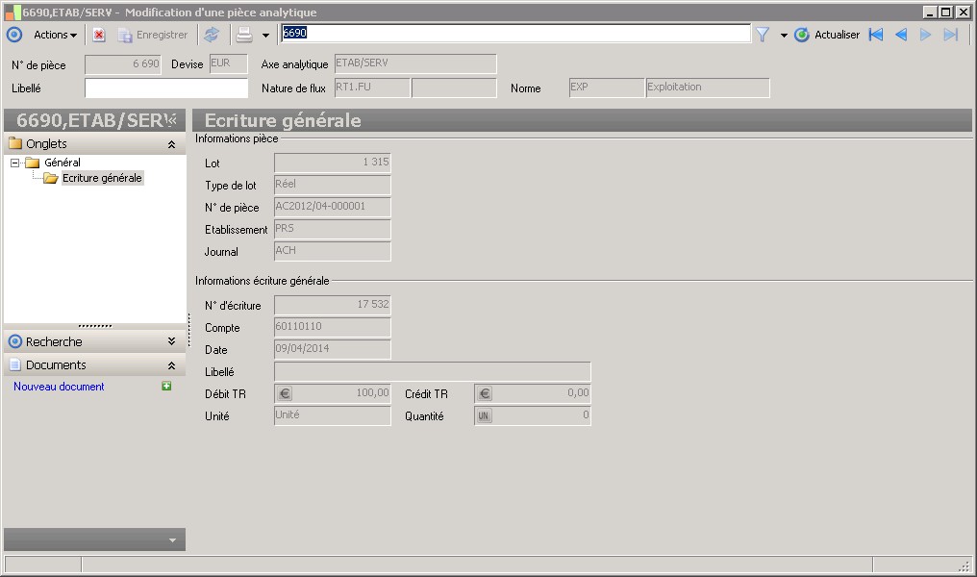Jump to the last record
The image size is (977, 577).
pyautogui.click(x=950, y=35)
